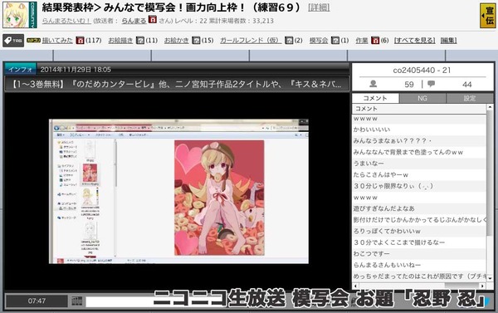The width and height of the screenshot is (498, 313).
Task: Select the comment うまいなー
Action: [419, 164]
